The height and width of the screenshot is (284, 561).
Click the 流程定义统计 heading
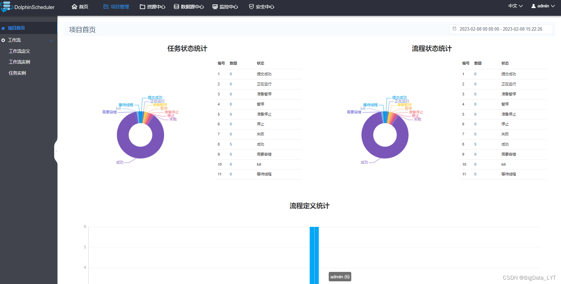pyautogui.click(x=310, y=206)
